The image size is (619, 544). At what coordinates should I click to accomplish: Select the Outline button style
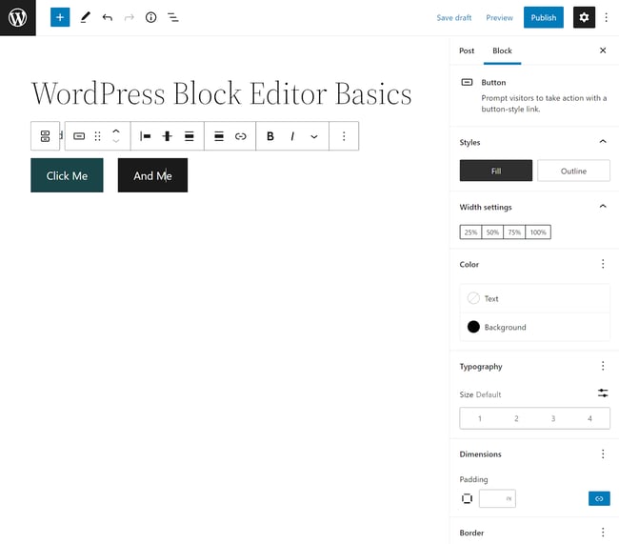[573, 171]
